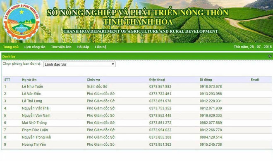Select the name Nguyễn Văn Nam
This screenshot has height=161, width=273.
click(x=36, y=116)
